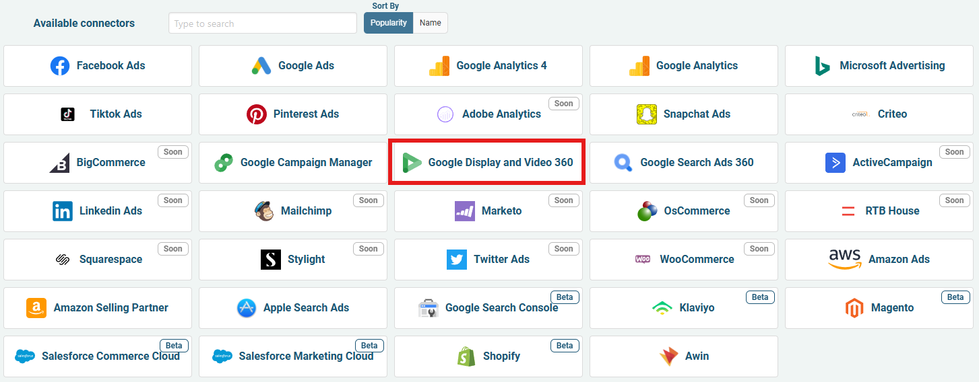Viewport: 979px width, 382px height.
Task: Sort connectors by Name
Action: (431, 23)
